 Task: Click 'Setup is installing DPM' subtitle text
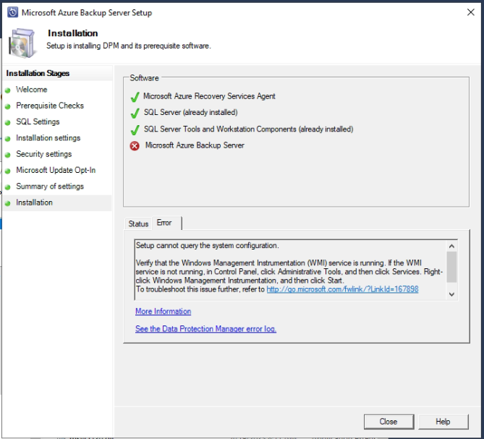click(128, 46)
